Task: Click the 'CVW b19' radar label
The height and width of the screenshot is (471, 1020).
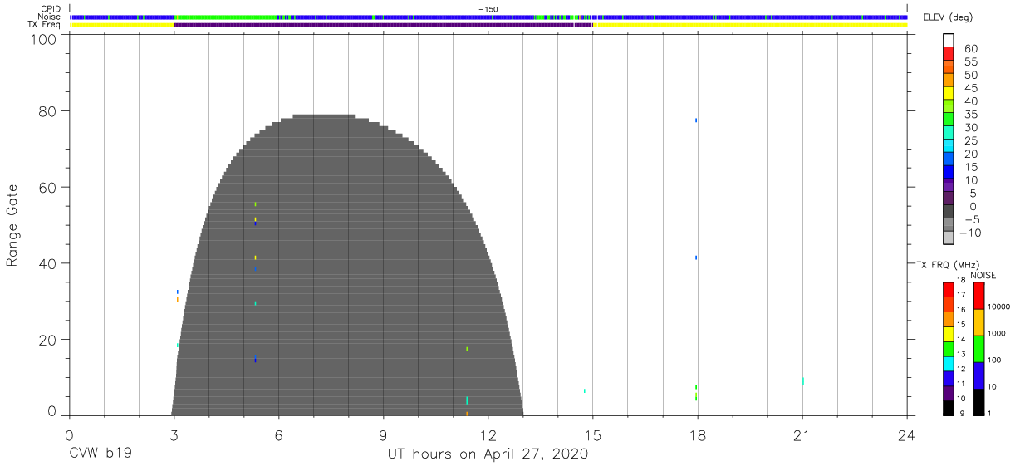Action: click(x=101, y=454)
